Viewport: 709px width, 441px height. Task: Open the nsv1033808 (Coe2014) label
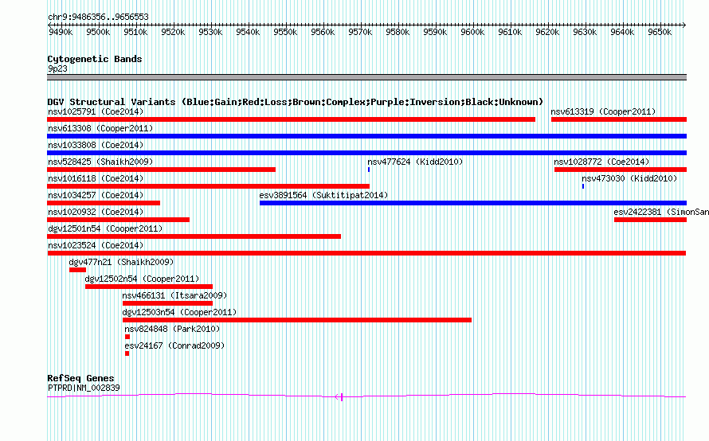point(96,145)
